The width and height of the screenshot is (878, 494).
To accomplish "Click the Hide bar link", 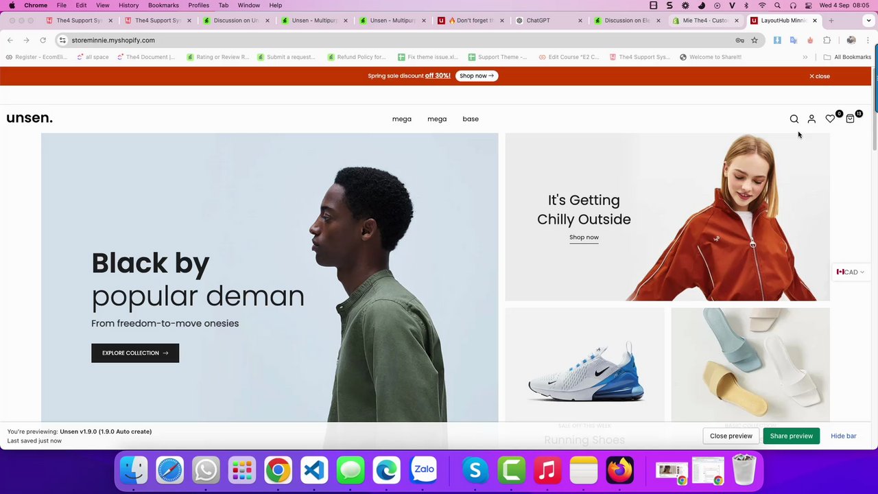I will tap(843, 436).
